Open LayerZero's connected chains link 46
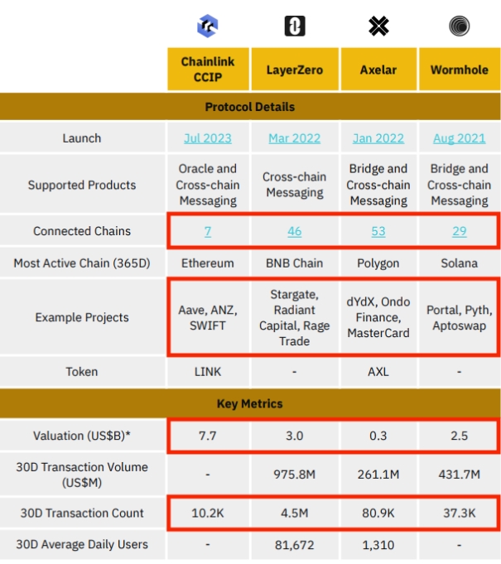The image size is (501, 564). click(295, 231)
